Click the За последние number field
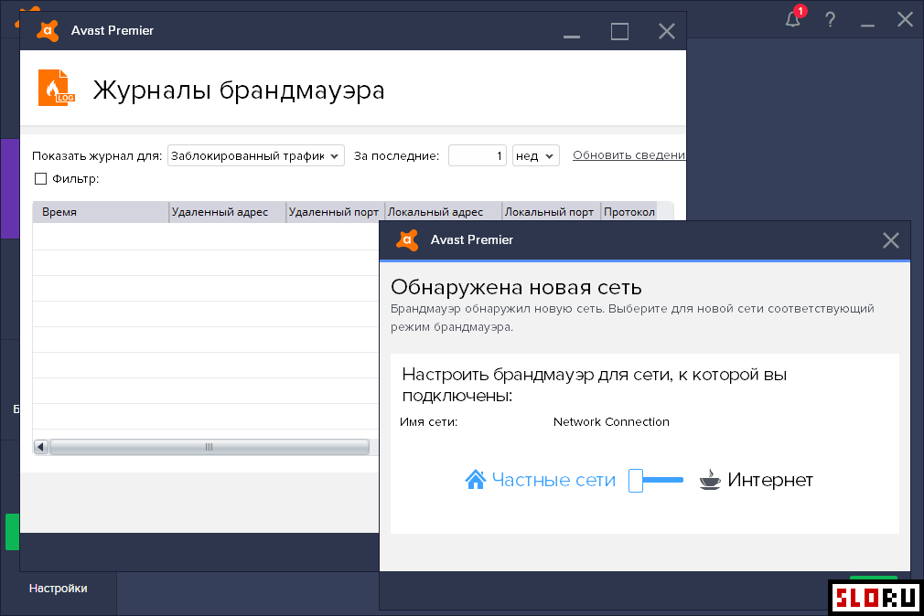924x616 pixels. 478,156
